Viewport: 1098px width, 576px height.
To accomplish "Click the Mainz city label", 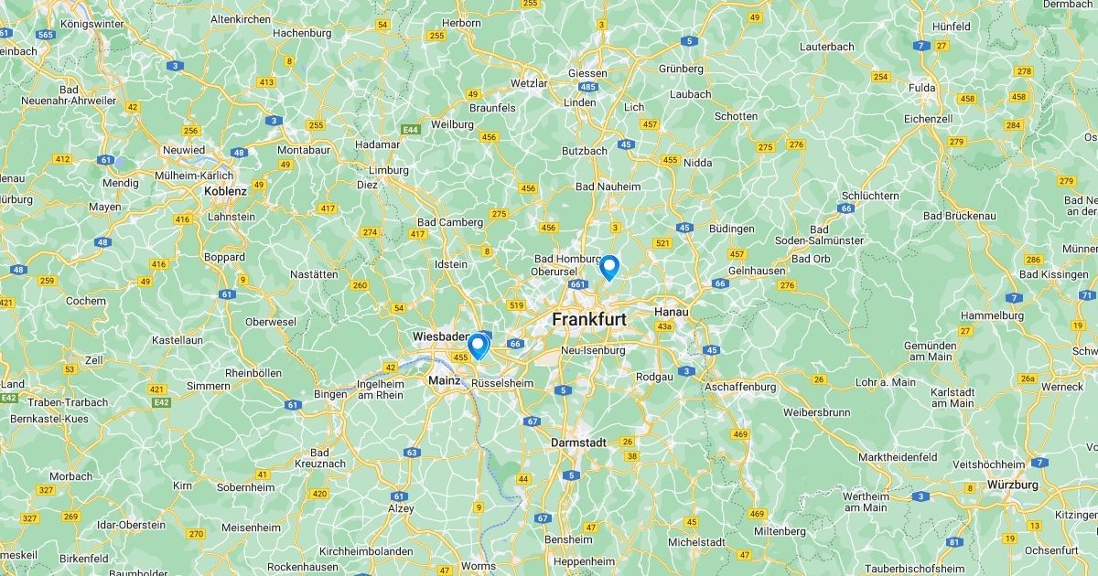I will (x=444, y=379).
